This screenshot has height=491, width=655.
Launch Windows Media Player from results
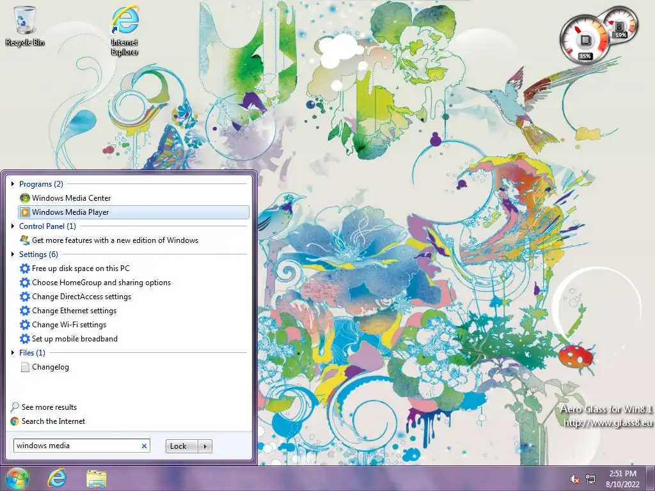134,212
